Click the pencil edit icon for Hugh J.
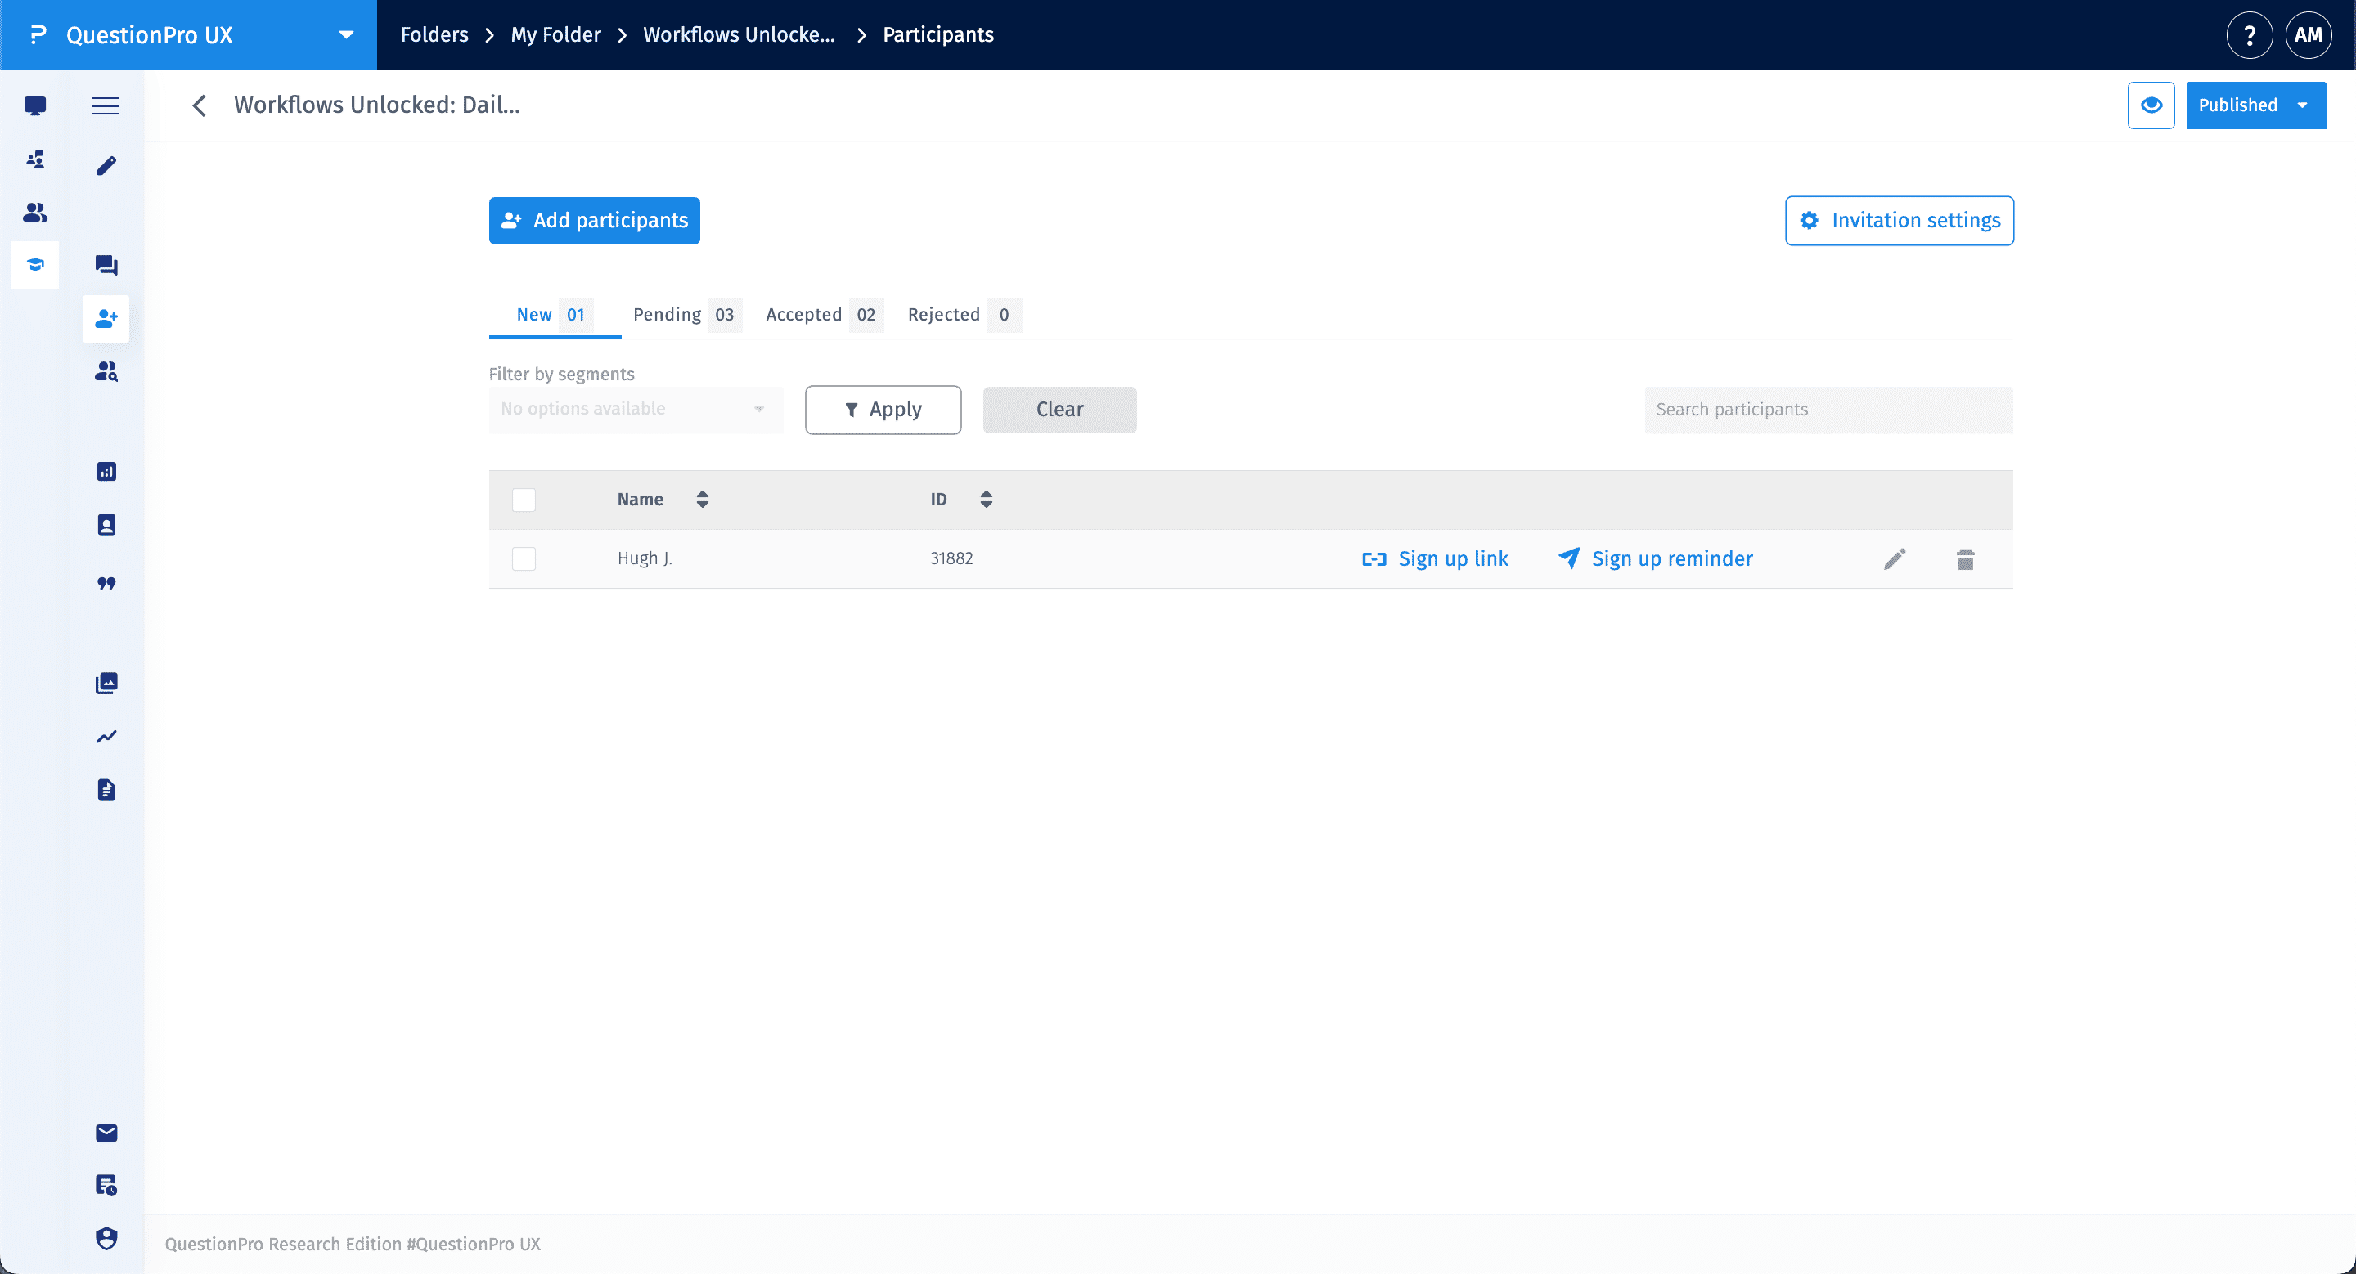Image resolution: width=2356 pixels, height=1274 pixels. [x=1894, y=559]
